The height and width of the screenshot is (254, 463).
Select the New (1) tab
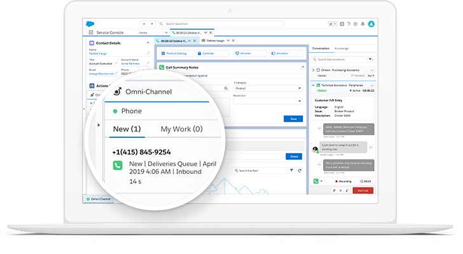point(127,129)
